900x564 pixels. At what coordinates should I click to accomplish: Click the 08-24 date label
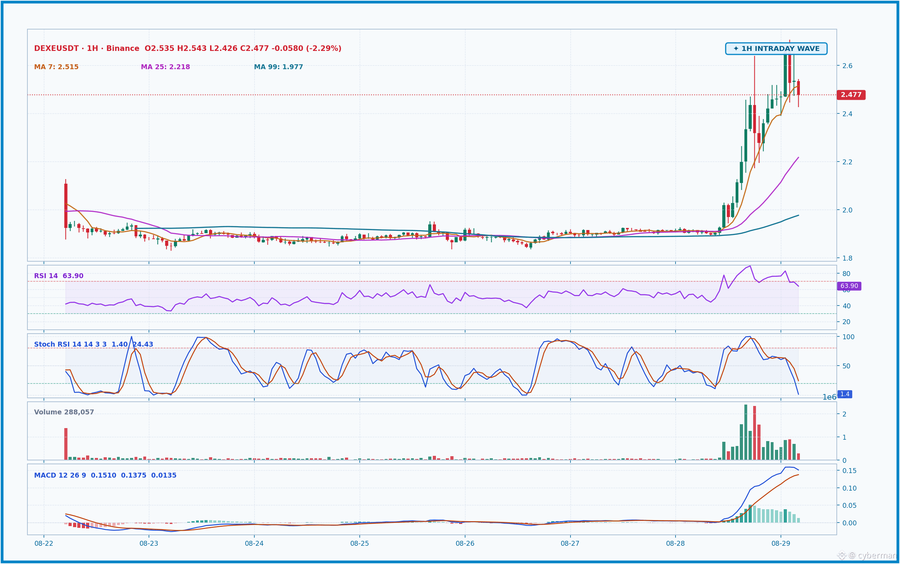click(254, 544)
